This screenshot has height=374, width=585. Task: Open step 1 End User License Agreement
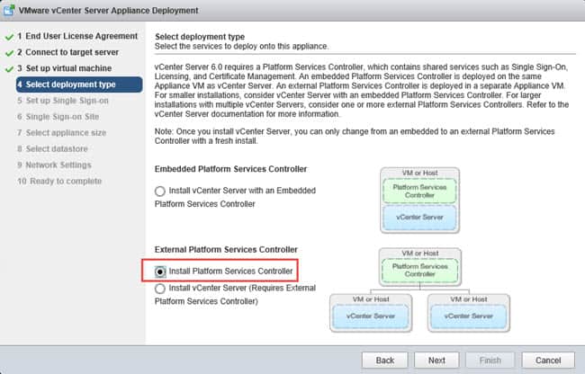click(77, 36)
